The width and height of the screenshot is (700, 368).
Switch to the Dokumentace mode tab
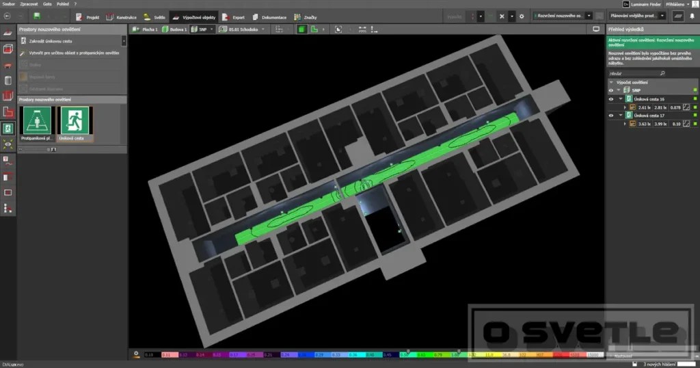269,17
